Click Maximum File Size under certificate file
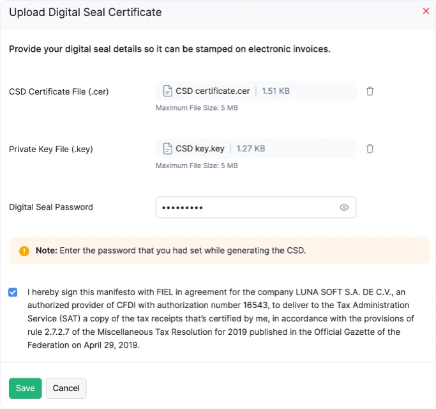The image size is (436, 409). click(x=197, y=108)
